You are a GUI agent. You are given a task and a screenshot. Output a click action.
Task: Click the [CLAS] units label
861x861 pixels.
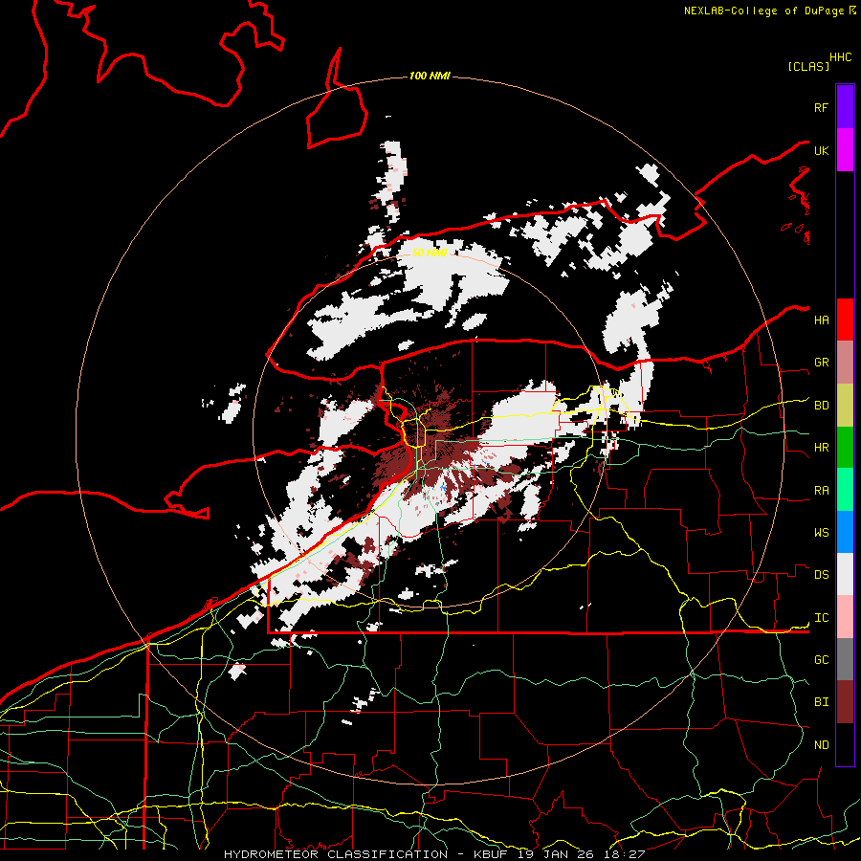click(808, 66)
